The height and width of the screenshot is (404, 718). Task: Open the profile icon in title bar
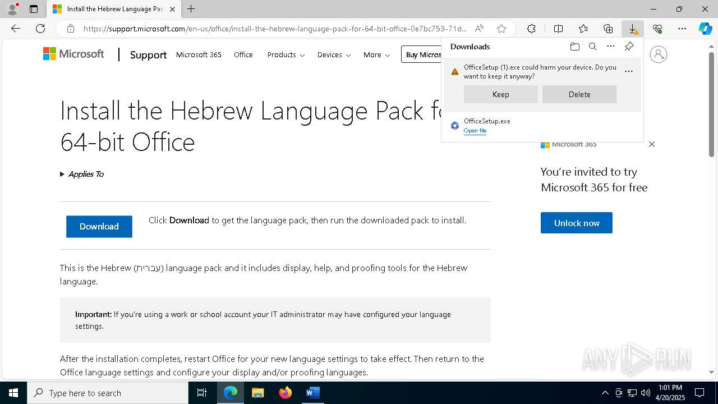(x=12, y=9)
